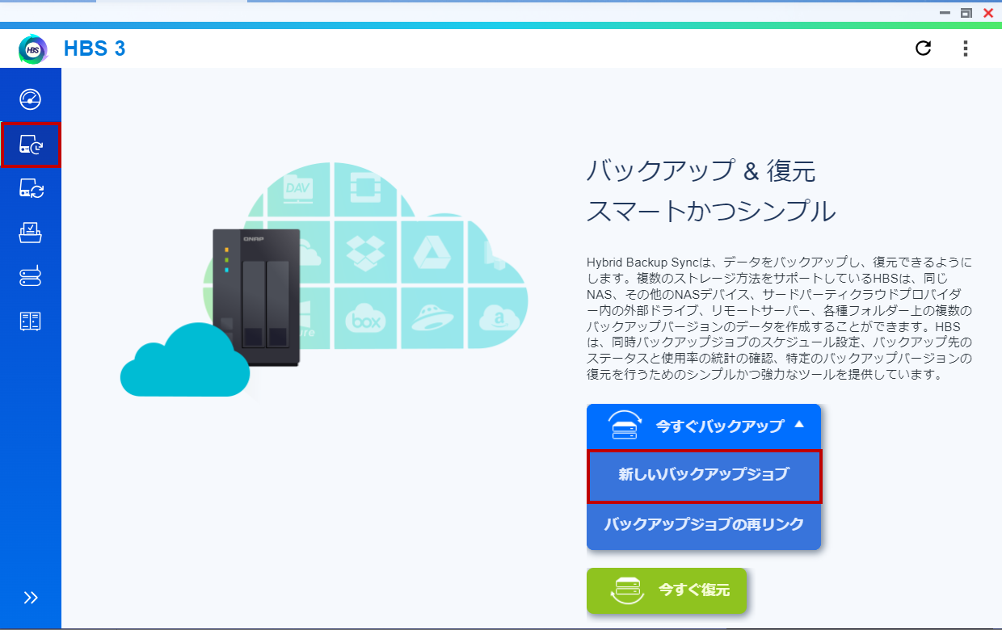Viewport: 1002px width, 630px height.
Task: Open the Jobs sidebar icon
Action: click(31, 233)
